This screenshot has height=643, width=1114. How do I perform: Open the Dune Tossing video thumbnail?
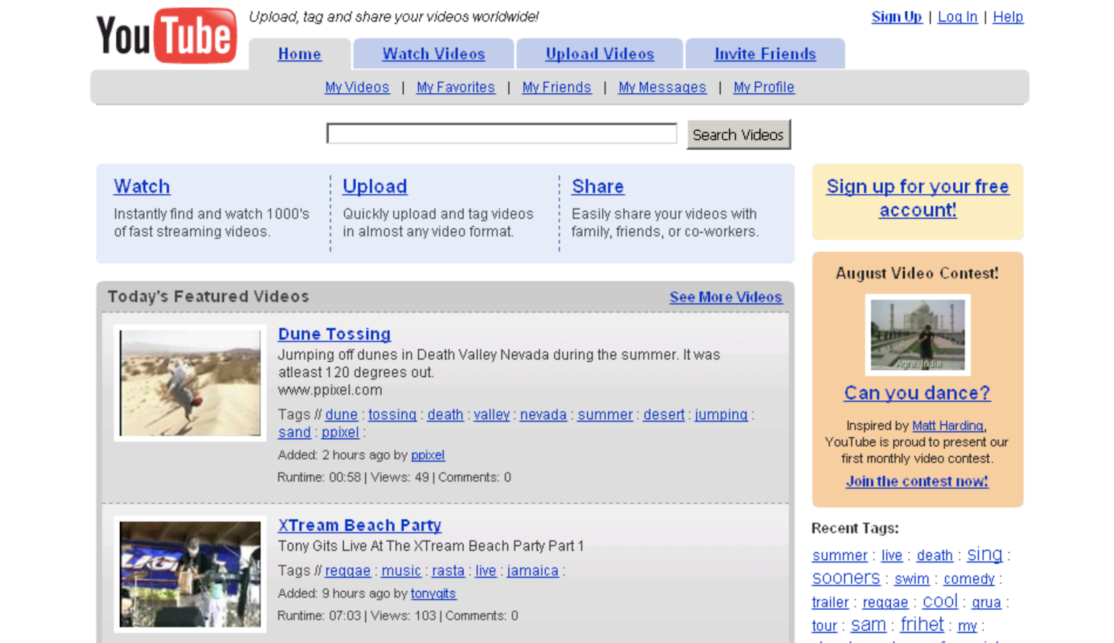click(190, 383)
